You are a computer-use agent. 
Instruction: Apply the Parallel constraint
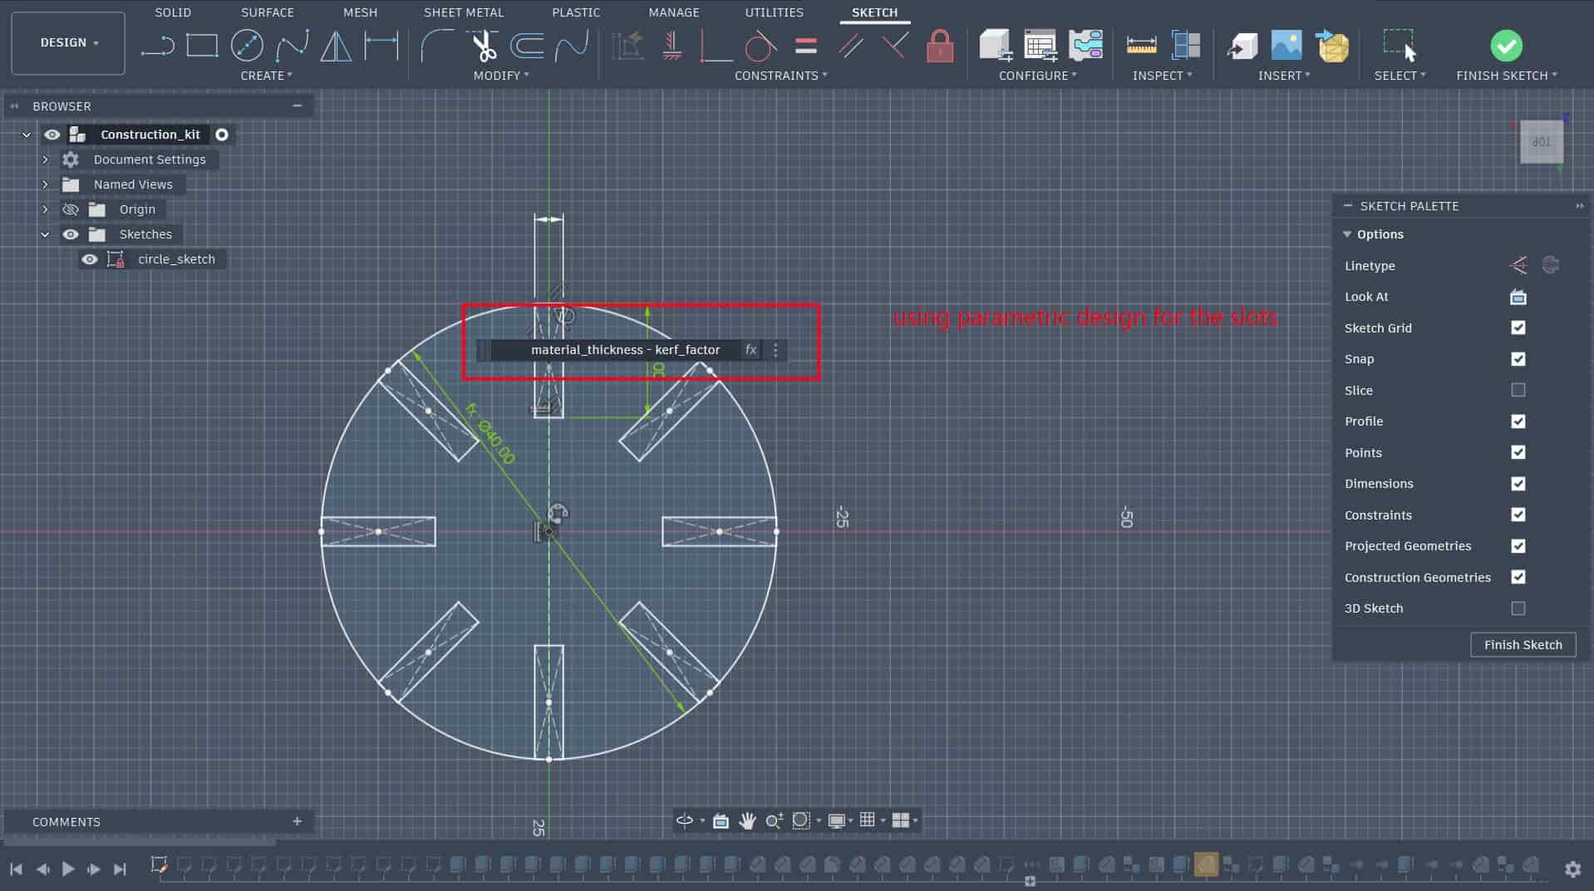(x=850, y=45)
